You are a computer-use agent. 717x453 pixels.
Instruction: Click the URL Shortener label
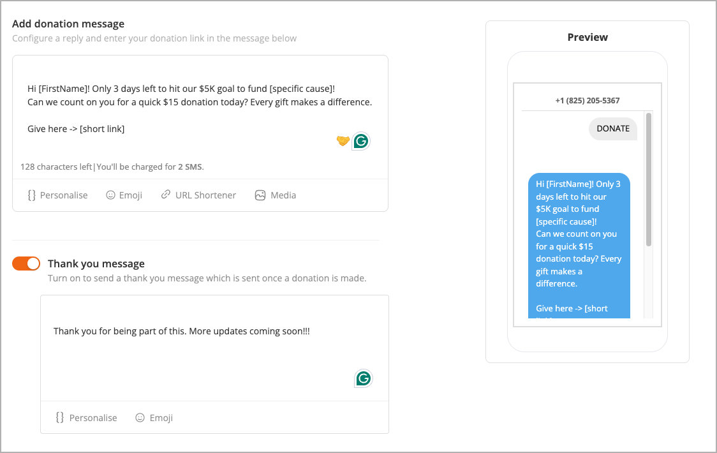tap(205, 195)
